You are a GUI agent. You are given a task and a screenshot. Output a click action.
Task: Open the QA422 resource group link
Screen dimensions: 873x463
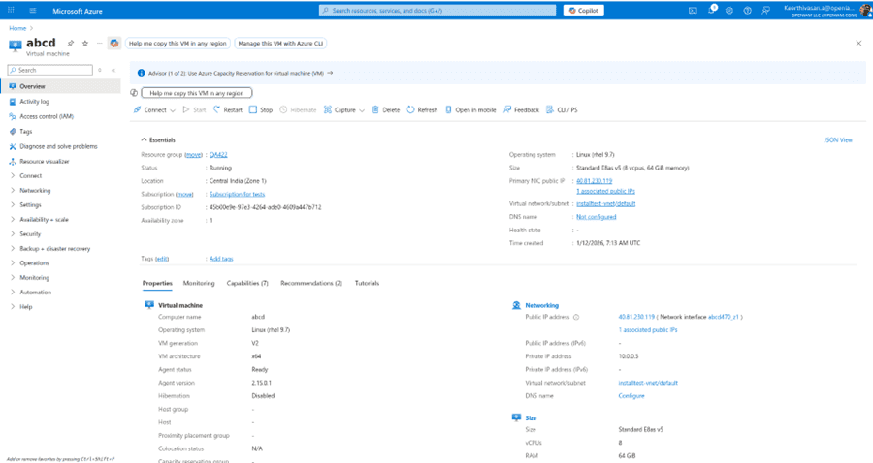[218, 155]
